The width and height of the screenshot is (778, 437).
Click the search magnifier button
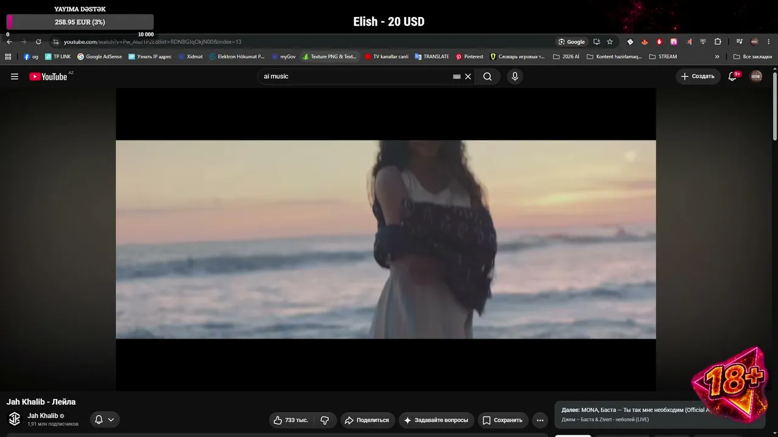[487, 76]
